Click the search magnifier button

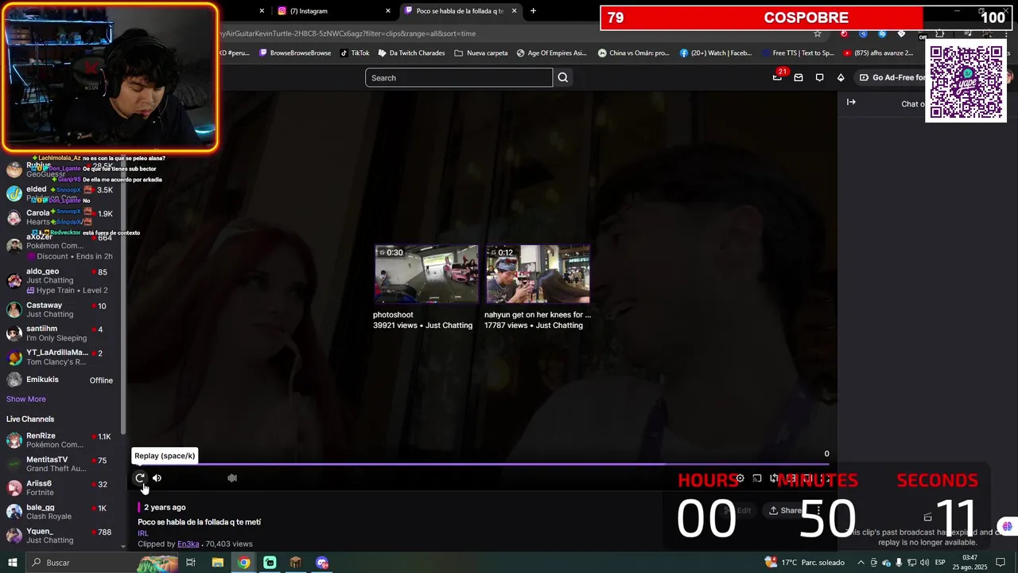pos(563,78)
